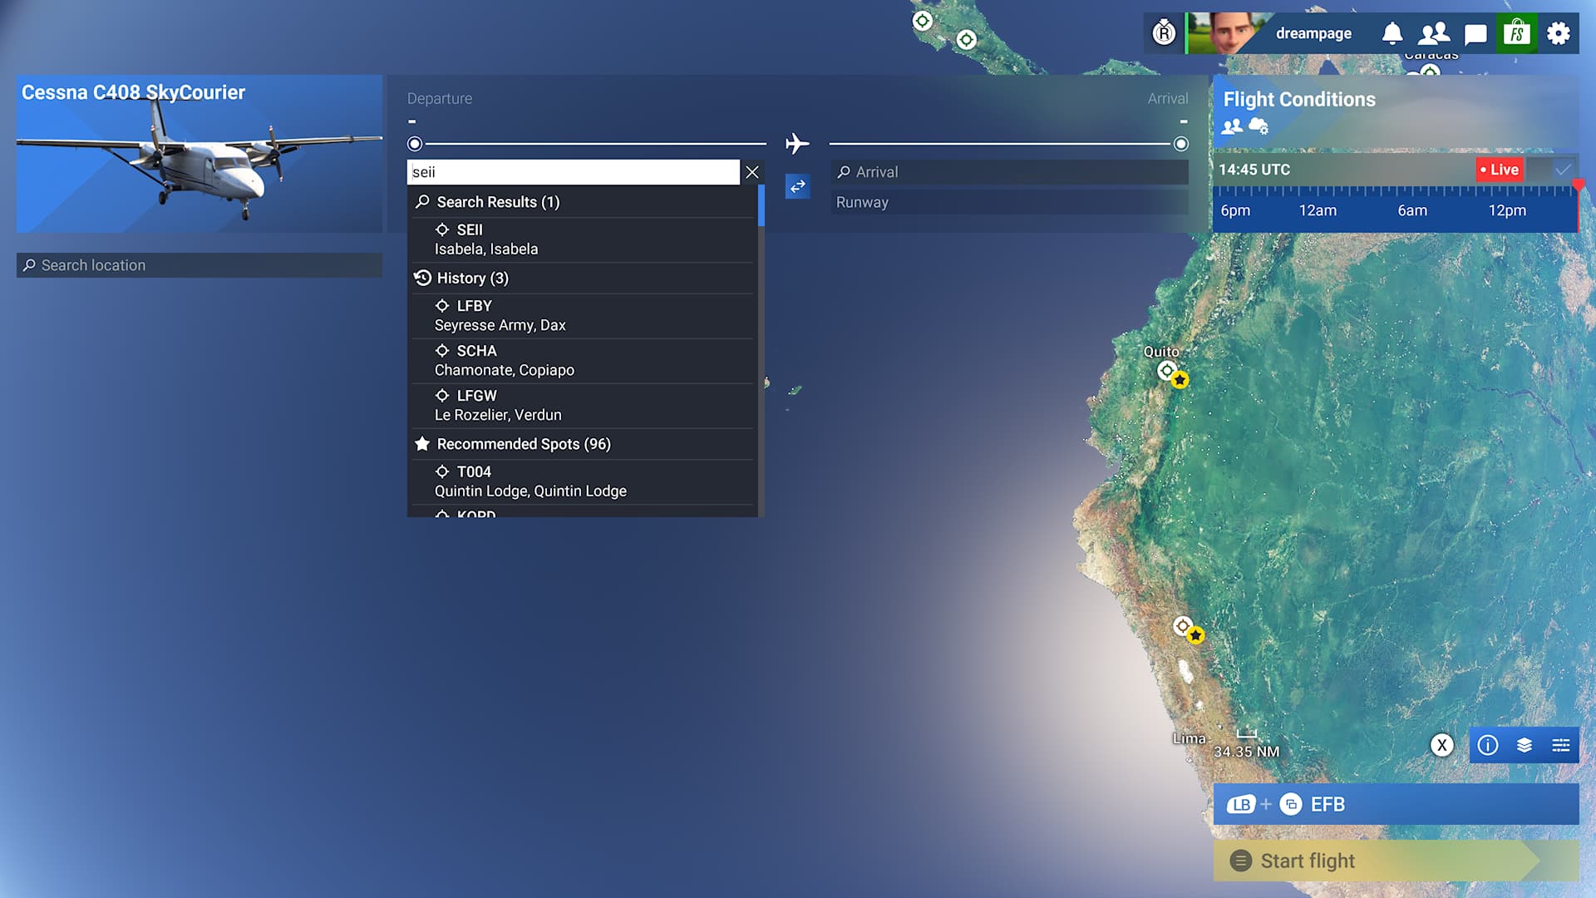
Task: Uncheck the checkbox beside the Live toggle
Action: pyautogui.click(x=1560, y=169)
